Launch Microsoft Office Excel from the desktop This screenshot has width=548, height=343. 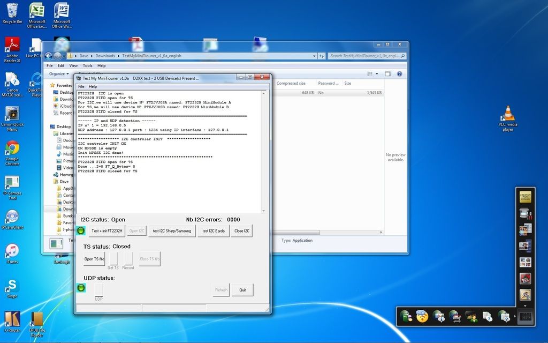point(37,16)
